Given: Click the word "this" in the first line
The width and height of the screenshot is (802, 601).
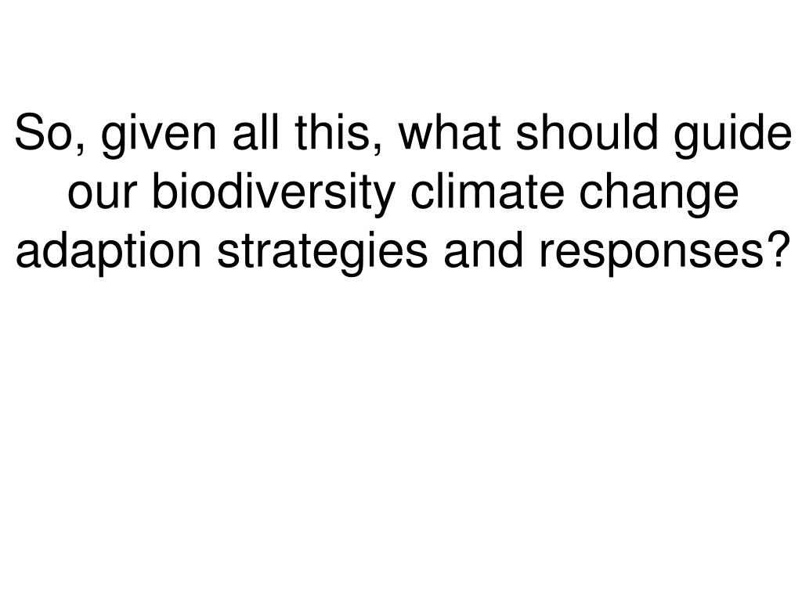Looking at the screenshot, I should pos(331,131).
